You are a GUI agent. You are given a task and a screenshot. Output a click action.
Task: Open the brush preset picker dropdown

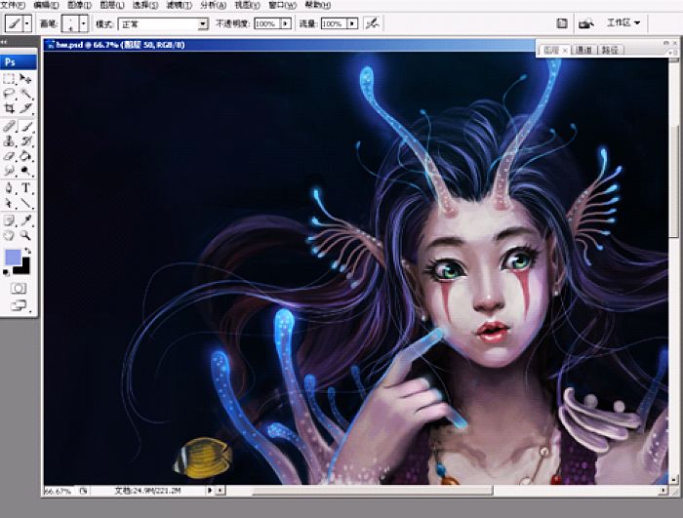[84, 23]
